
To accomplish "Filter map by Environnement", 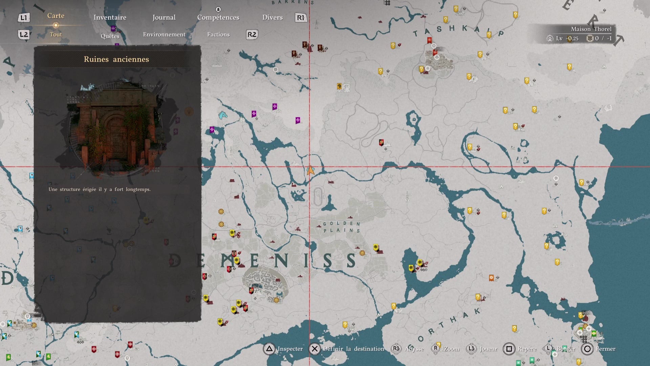I will [164, 34].
